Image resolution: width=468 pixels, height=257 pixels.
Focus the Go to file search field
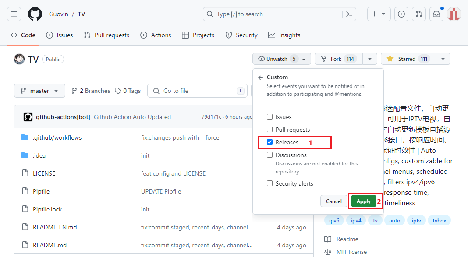(197, 91)
